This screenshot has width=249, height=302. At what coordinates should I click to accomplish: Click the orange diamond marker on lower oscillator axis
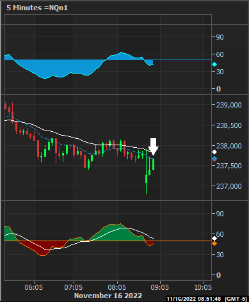click(x=214, y=243)
